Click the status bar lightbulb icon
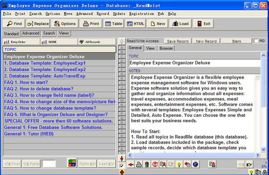Image resolution: width=269 pixels, height=175 pixels. click(251, 172)
